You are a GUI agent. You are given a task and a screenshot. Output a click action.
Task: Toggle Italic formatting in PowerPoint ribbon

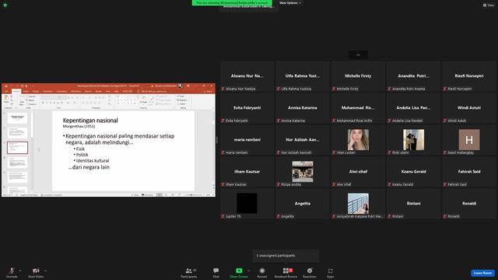(x=47, y=103)
